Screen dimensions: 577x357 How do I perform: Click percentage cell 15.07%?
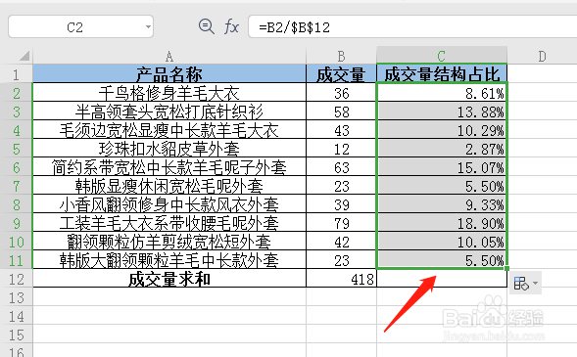pyautogui.click(x=442, y=167)
